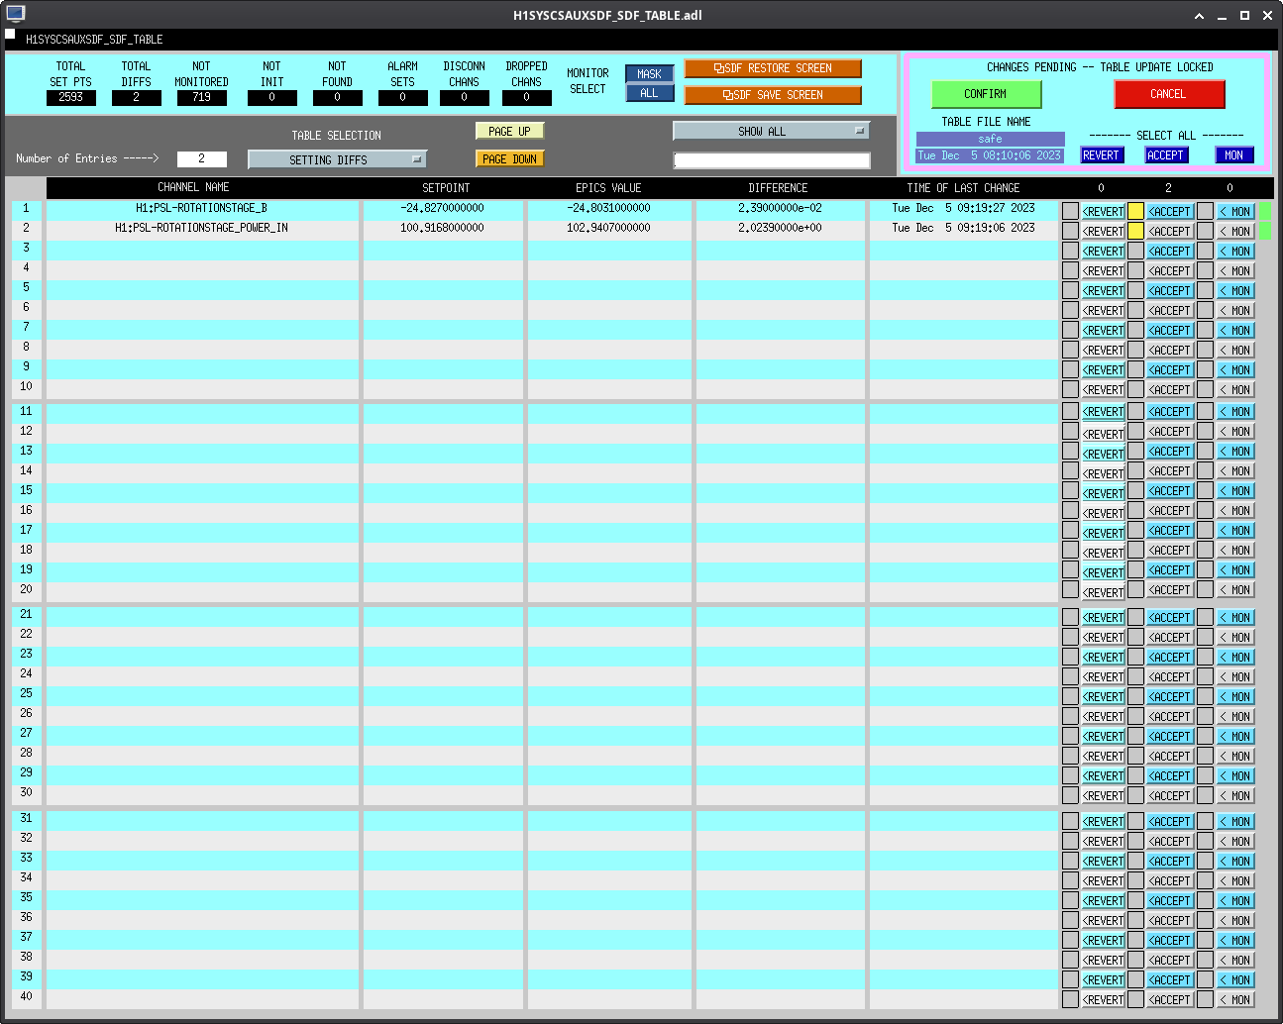Screen dimensions: 1283x1024
Task: Click the Number of Entries field
Action: pyautogui.click(x=202, y=158)
